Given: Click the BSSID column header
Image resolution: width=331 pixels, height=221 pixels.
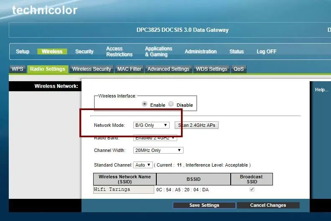Looking at the screenshot, I should coord(194,179).
